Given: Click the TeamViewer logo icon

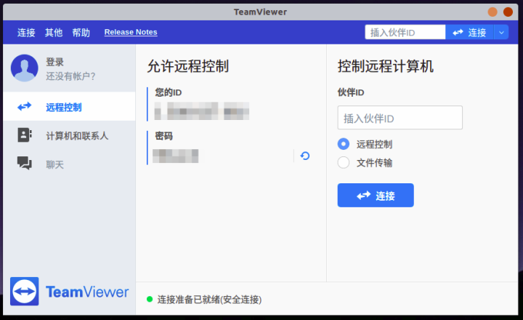Looking at the screenshot, I should pos(25,292).
